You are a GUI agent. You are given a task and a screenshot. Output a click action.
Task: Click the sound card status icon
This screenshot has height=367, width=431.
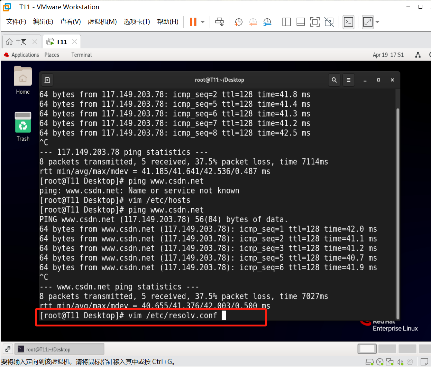[x=400, y=362]
